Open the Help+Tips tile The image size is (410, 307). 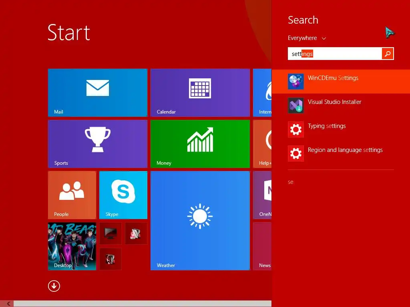[x=262, y=144]
